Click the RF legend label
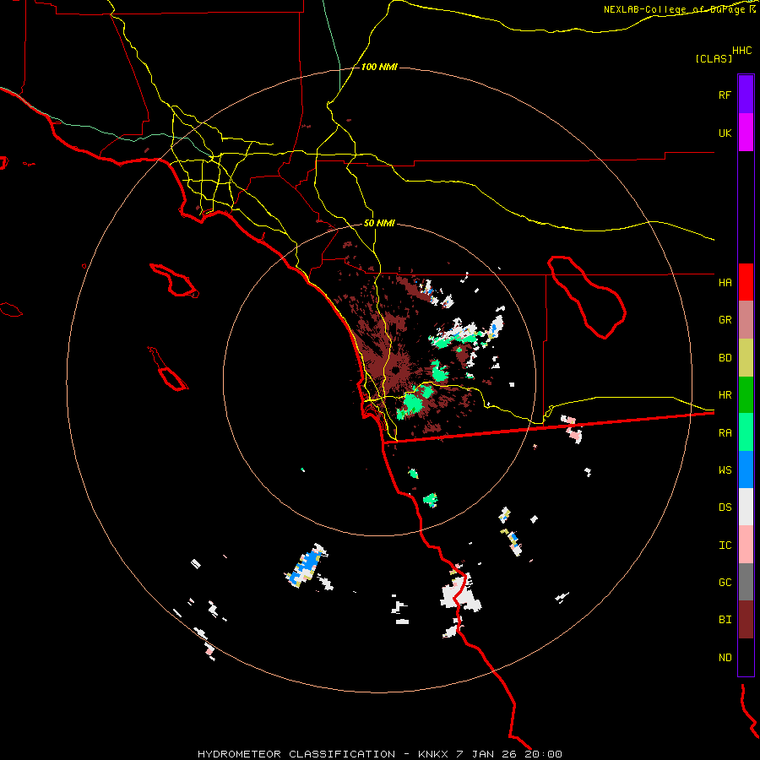The height and width of the screenshot is (760, 760). [725, 95]
